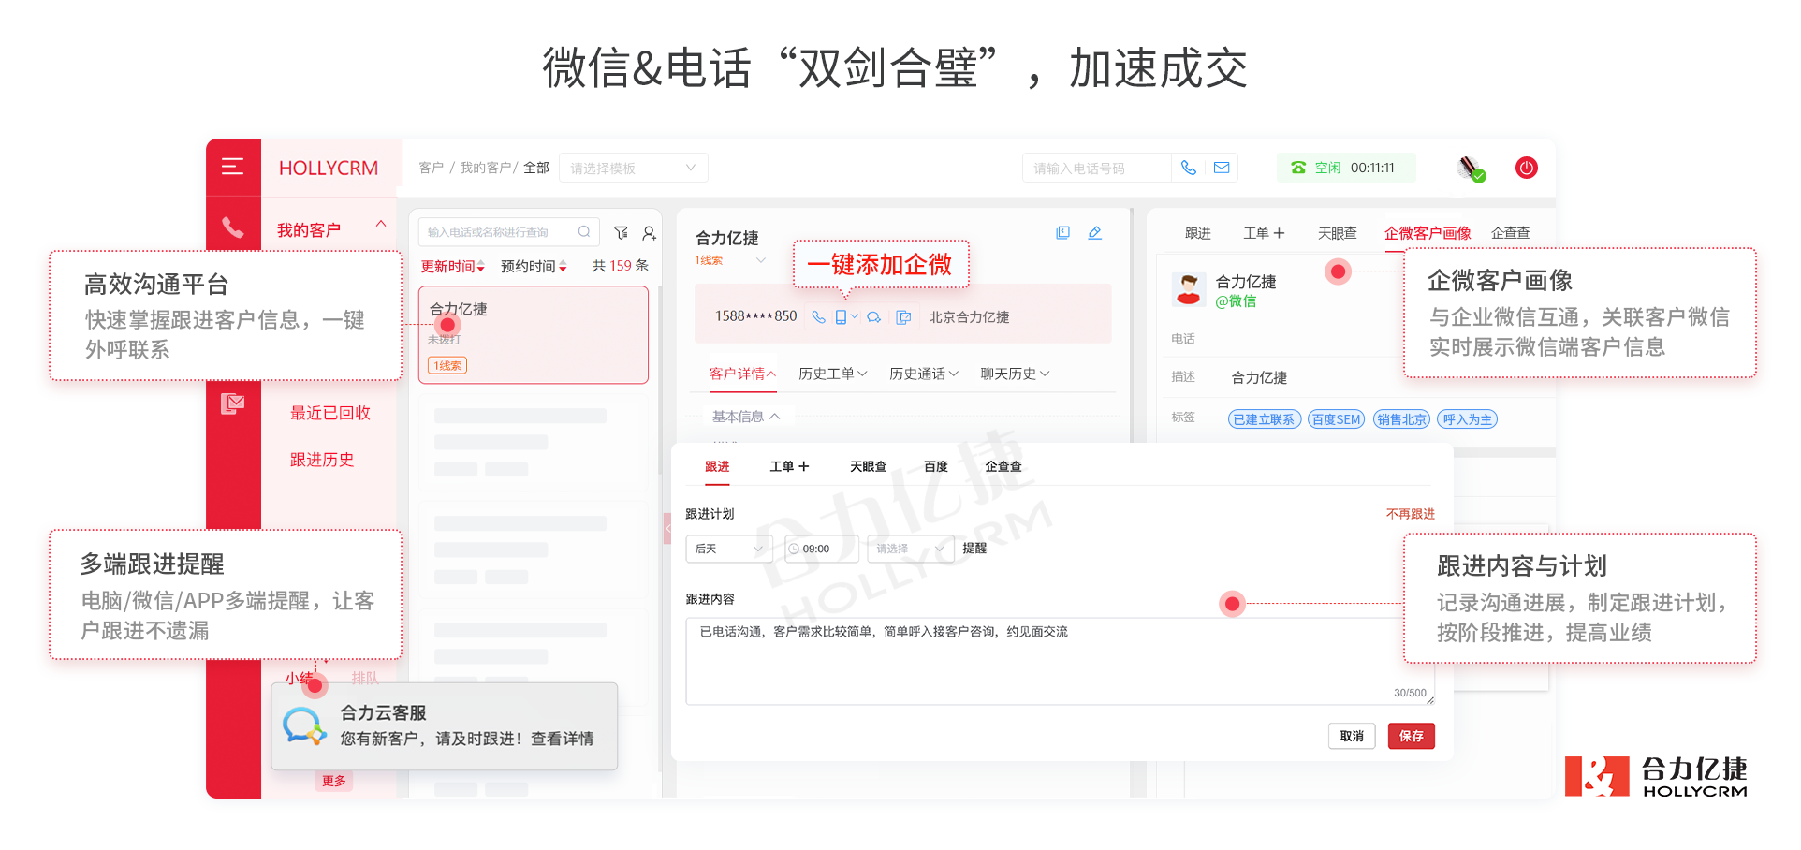The width and height of the screenshot is (1801, 850).
Task: Toggle the 空闲 agent status indicator
Action: (x=1326, y=168)
